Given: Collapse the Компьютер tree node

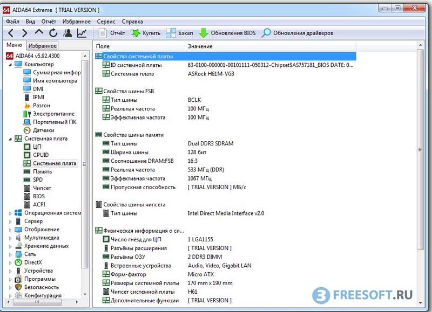Looking at the screenshot, I should click(10, 65).
